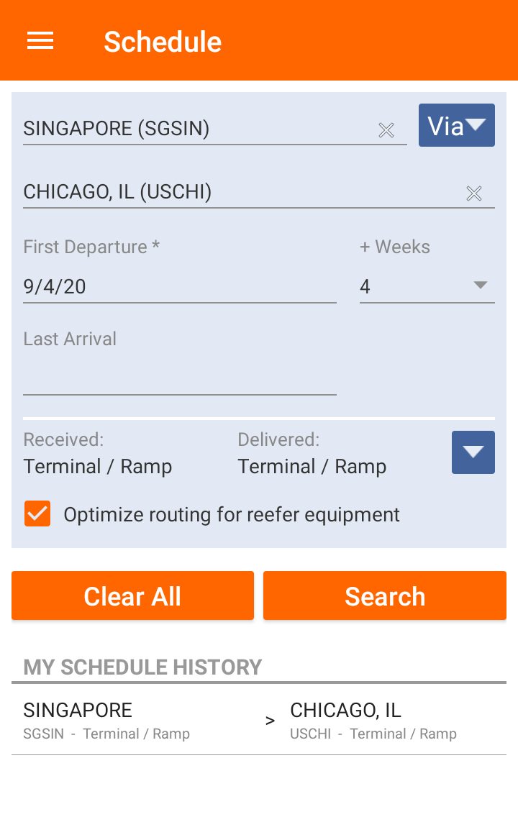Edit the CHICAGO, IL (USCHI) destination field
Screen dimensions: 518x817
click(237, 192)
